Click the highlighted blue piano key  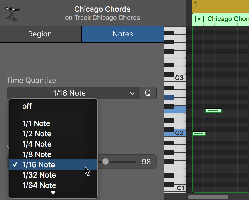click(174, 109)
